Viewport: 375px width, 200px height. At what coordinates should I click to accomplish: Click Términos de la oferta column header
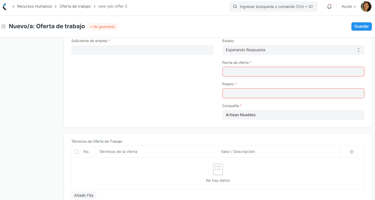coord(156,152)
